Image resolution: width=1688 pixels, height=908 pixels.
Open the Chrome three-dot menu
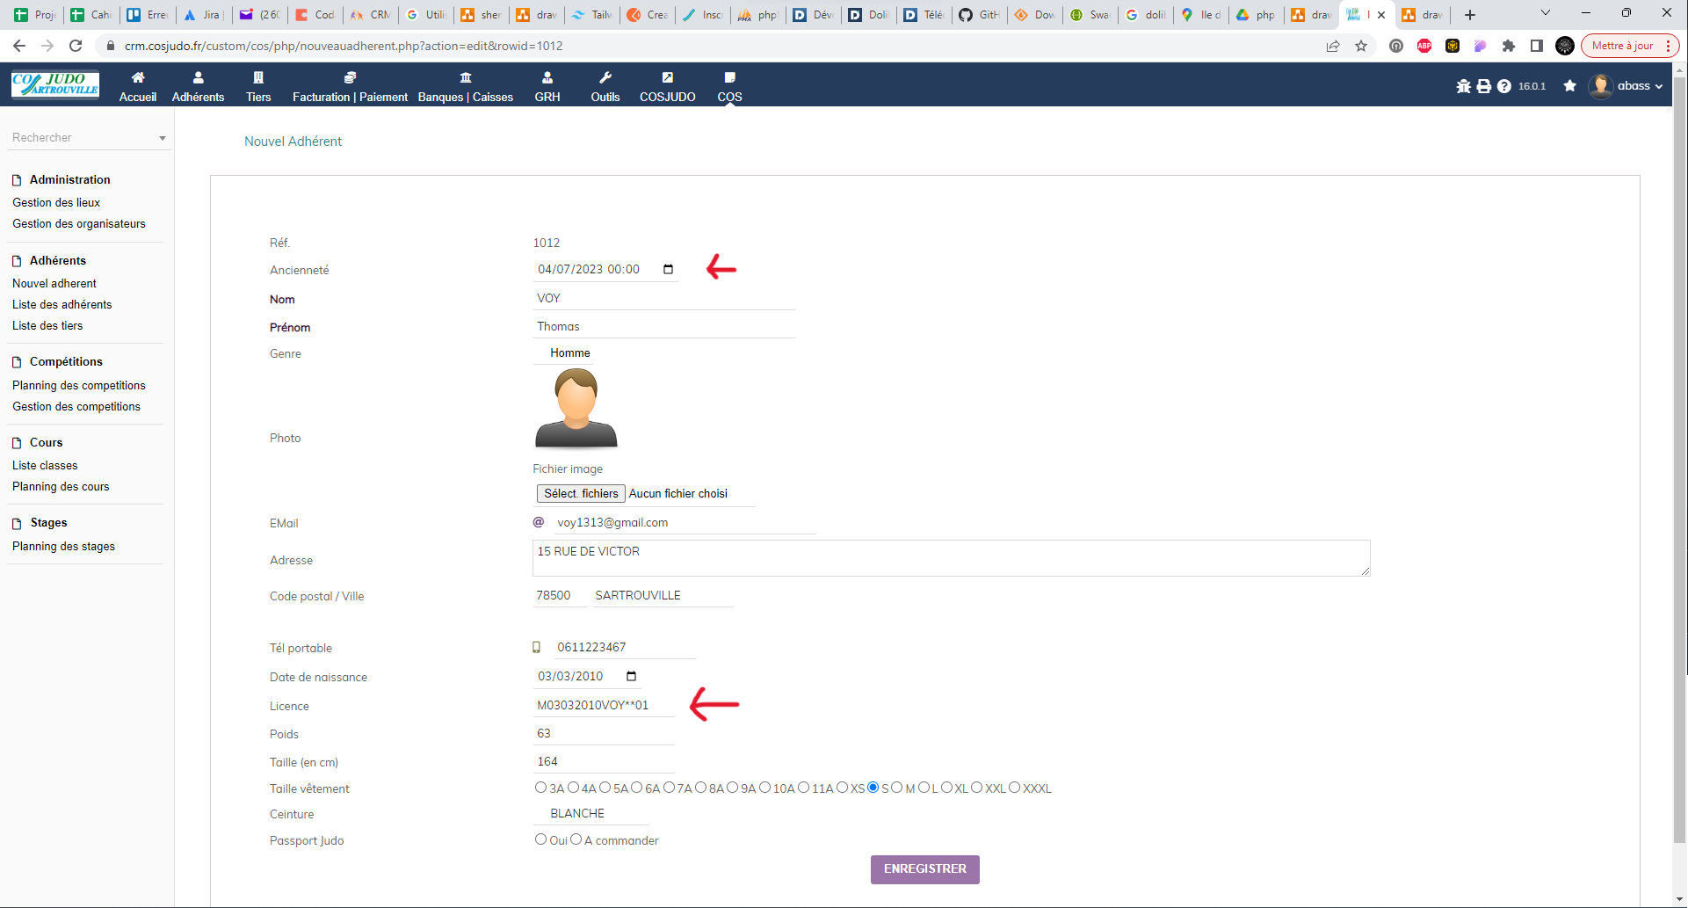tap(1668, 46)
